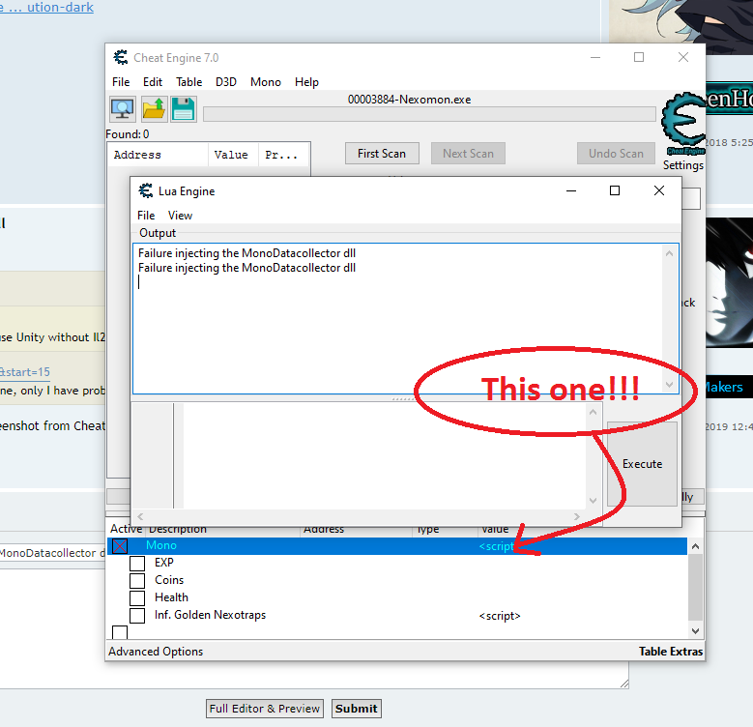Click the Pr... column header
Screen dimensions: 753x727
[283, 155]
